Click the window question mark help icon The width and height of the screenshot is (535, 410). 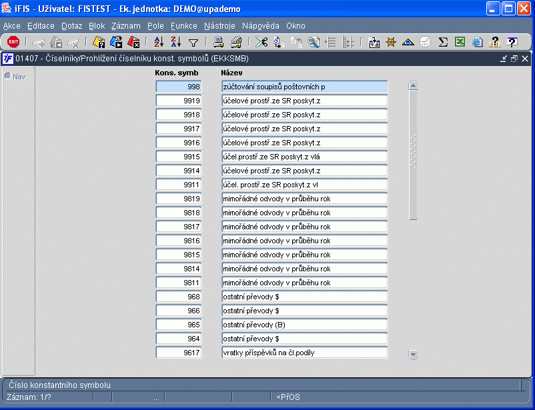[512, 42]
